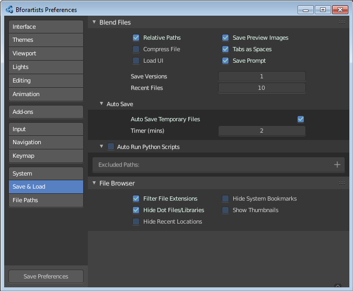Click the Save Preferences button
Image resolution: width=353 pixels, height=291 pixels.
tap(46, 276)
